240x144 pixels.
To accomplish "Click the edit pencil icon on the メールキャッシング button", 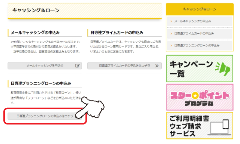I will pos(77,66).
